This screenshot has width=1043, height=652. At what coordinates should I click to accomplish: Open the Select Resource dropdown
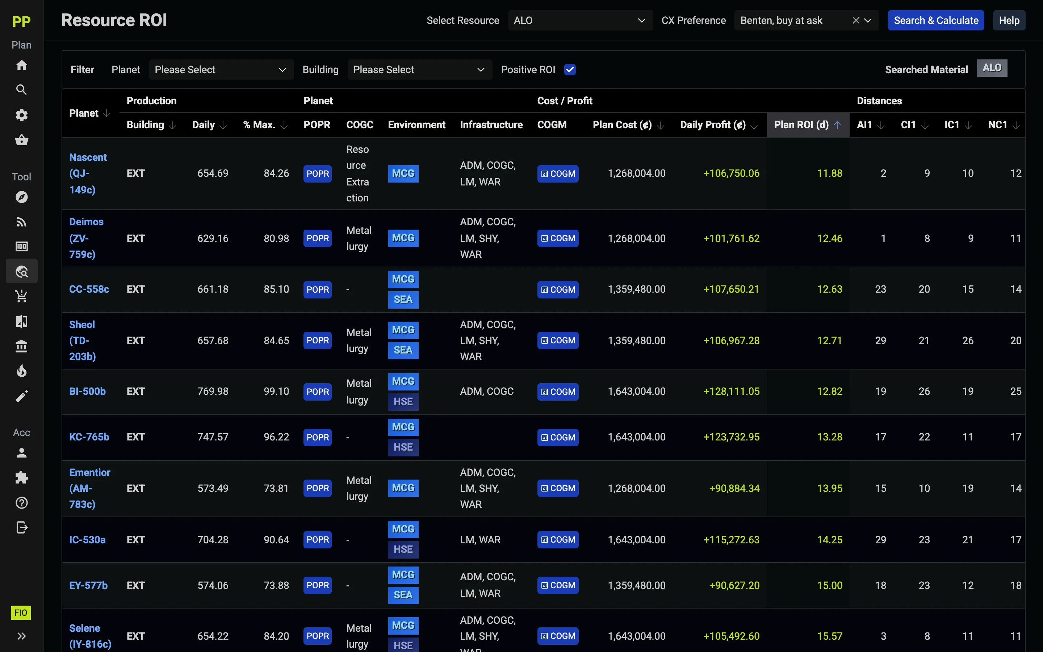click(580, 20)
